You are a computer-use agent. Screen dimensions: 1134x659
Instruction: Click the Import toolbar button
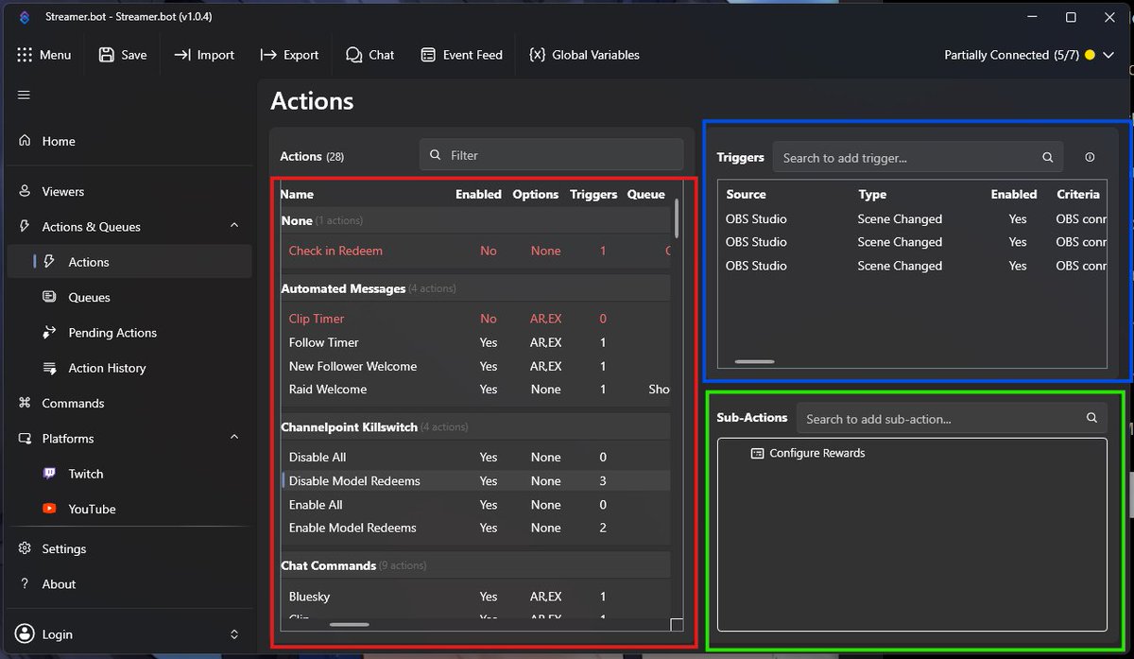coord(204,55)
